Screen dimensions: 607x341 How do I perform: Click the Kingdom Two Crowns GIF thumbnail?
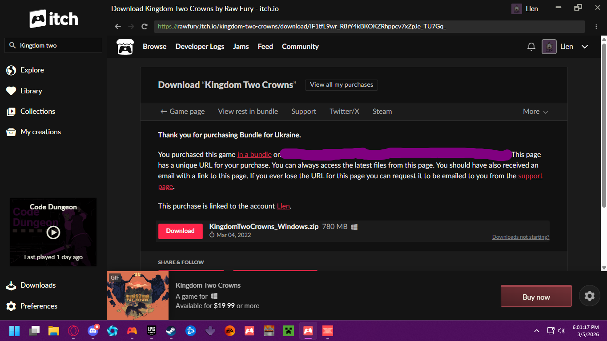tap(138, 296)
